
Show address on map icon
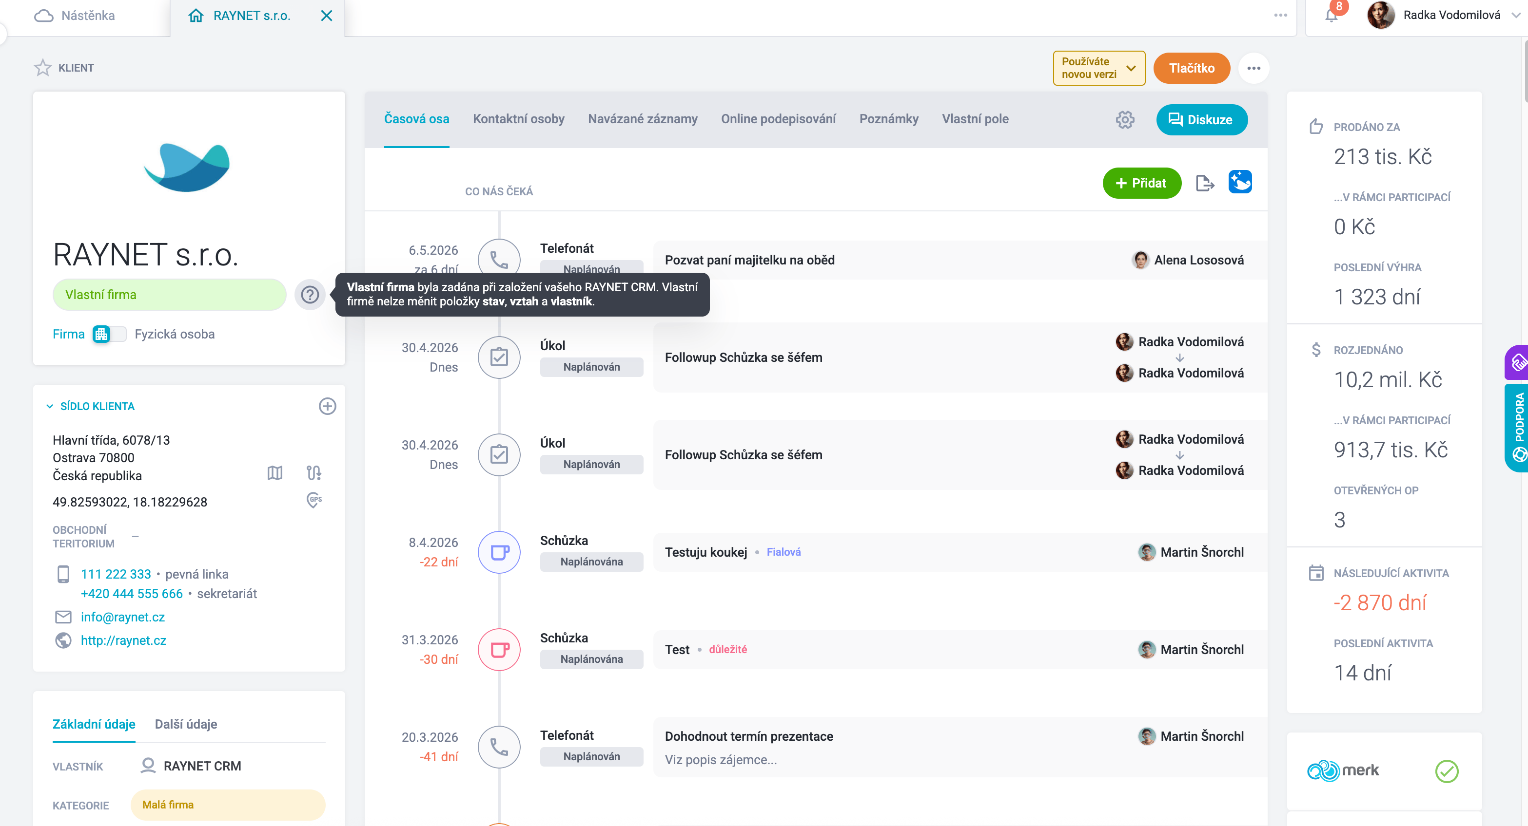coord(274,473)
